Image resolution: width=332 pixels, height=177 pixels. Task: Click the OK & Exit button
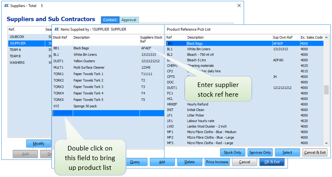(x=272, y=162)
